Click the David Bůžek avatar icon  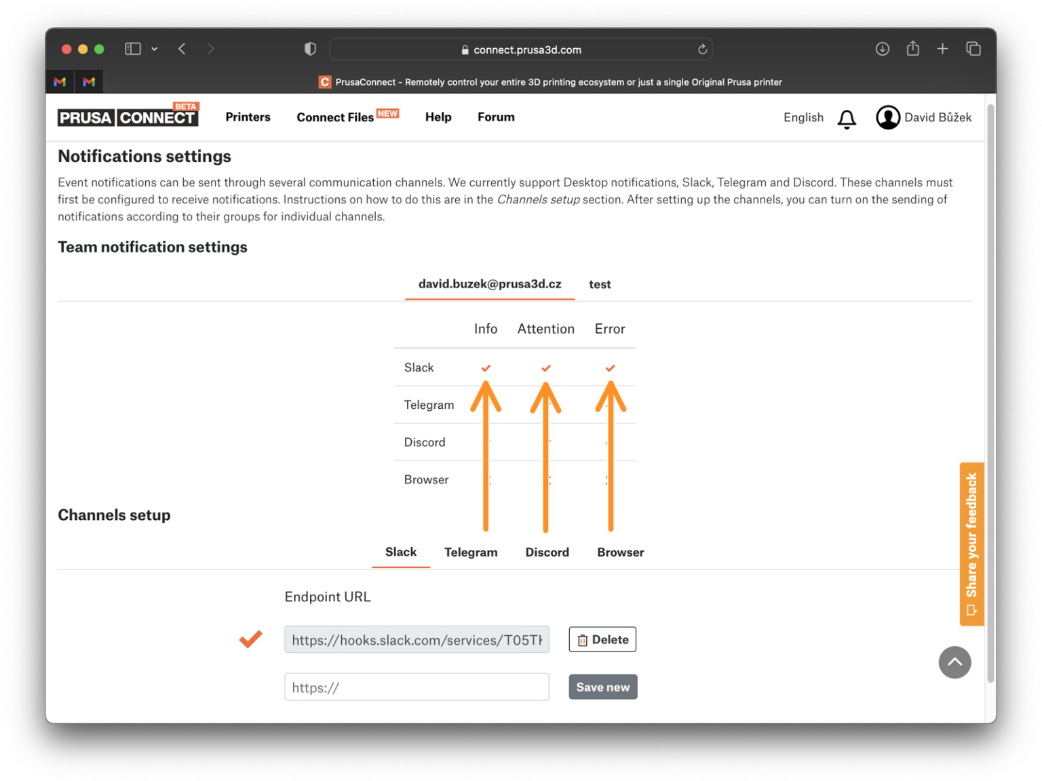(888, 117)
